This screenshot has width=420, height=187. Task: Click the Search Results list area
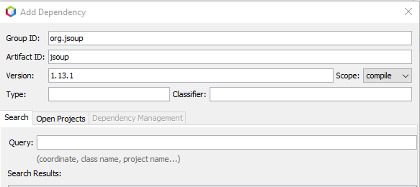(212, 185)
